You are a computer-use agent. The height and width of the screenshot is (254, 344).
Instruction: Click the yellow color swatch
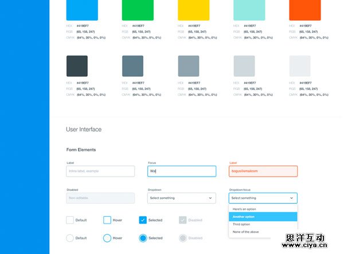click(x=194, y=10)
